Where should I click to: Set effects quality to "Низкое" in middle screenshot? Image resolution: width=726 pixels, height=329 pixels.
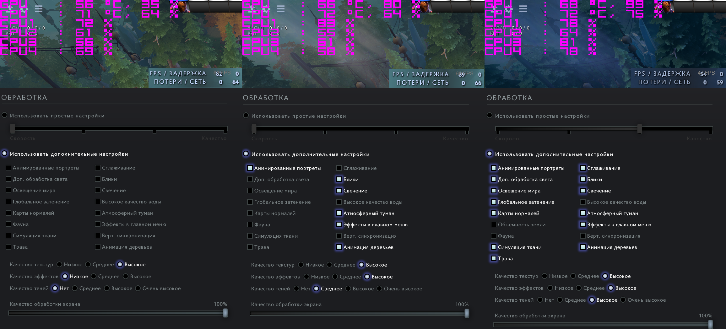(x=306, y=277)
